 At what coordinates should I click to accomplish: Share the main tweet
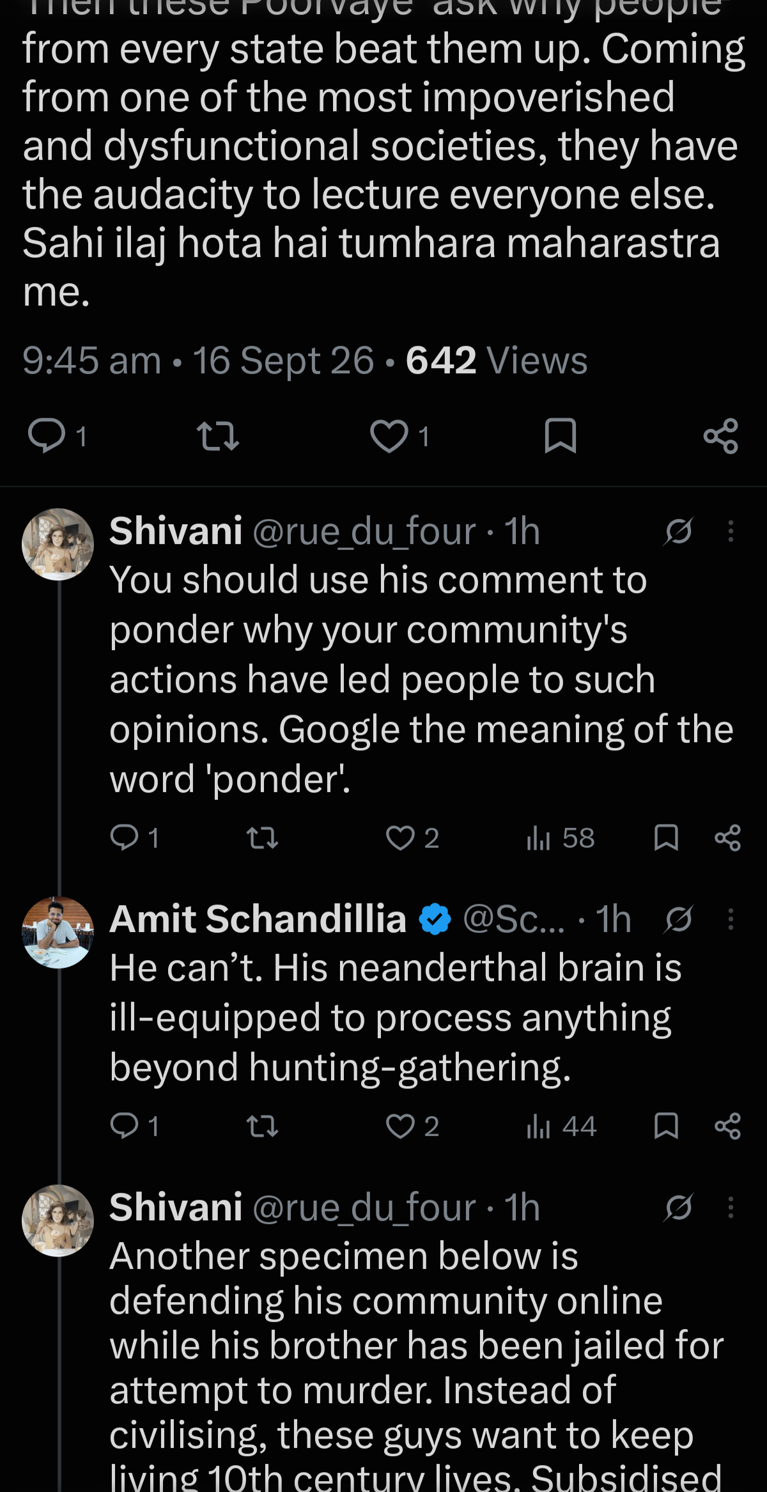(x=721, y=436)
